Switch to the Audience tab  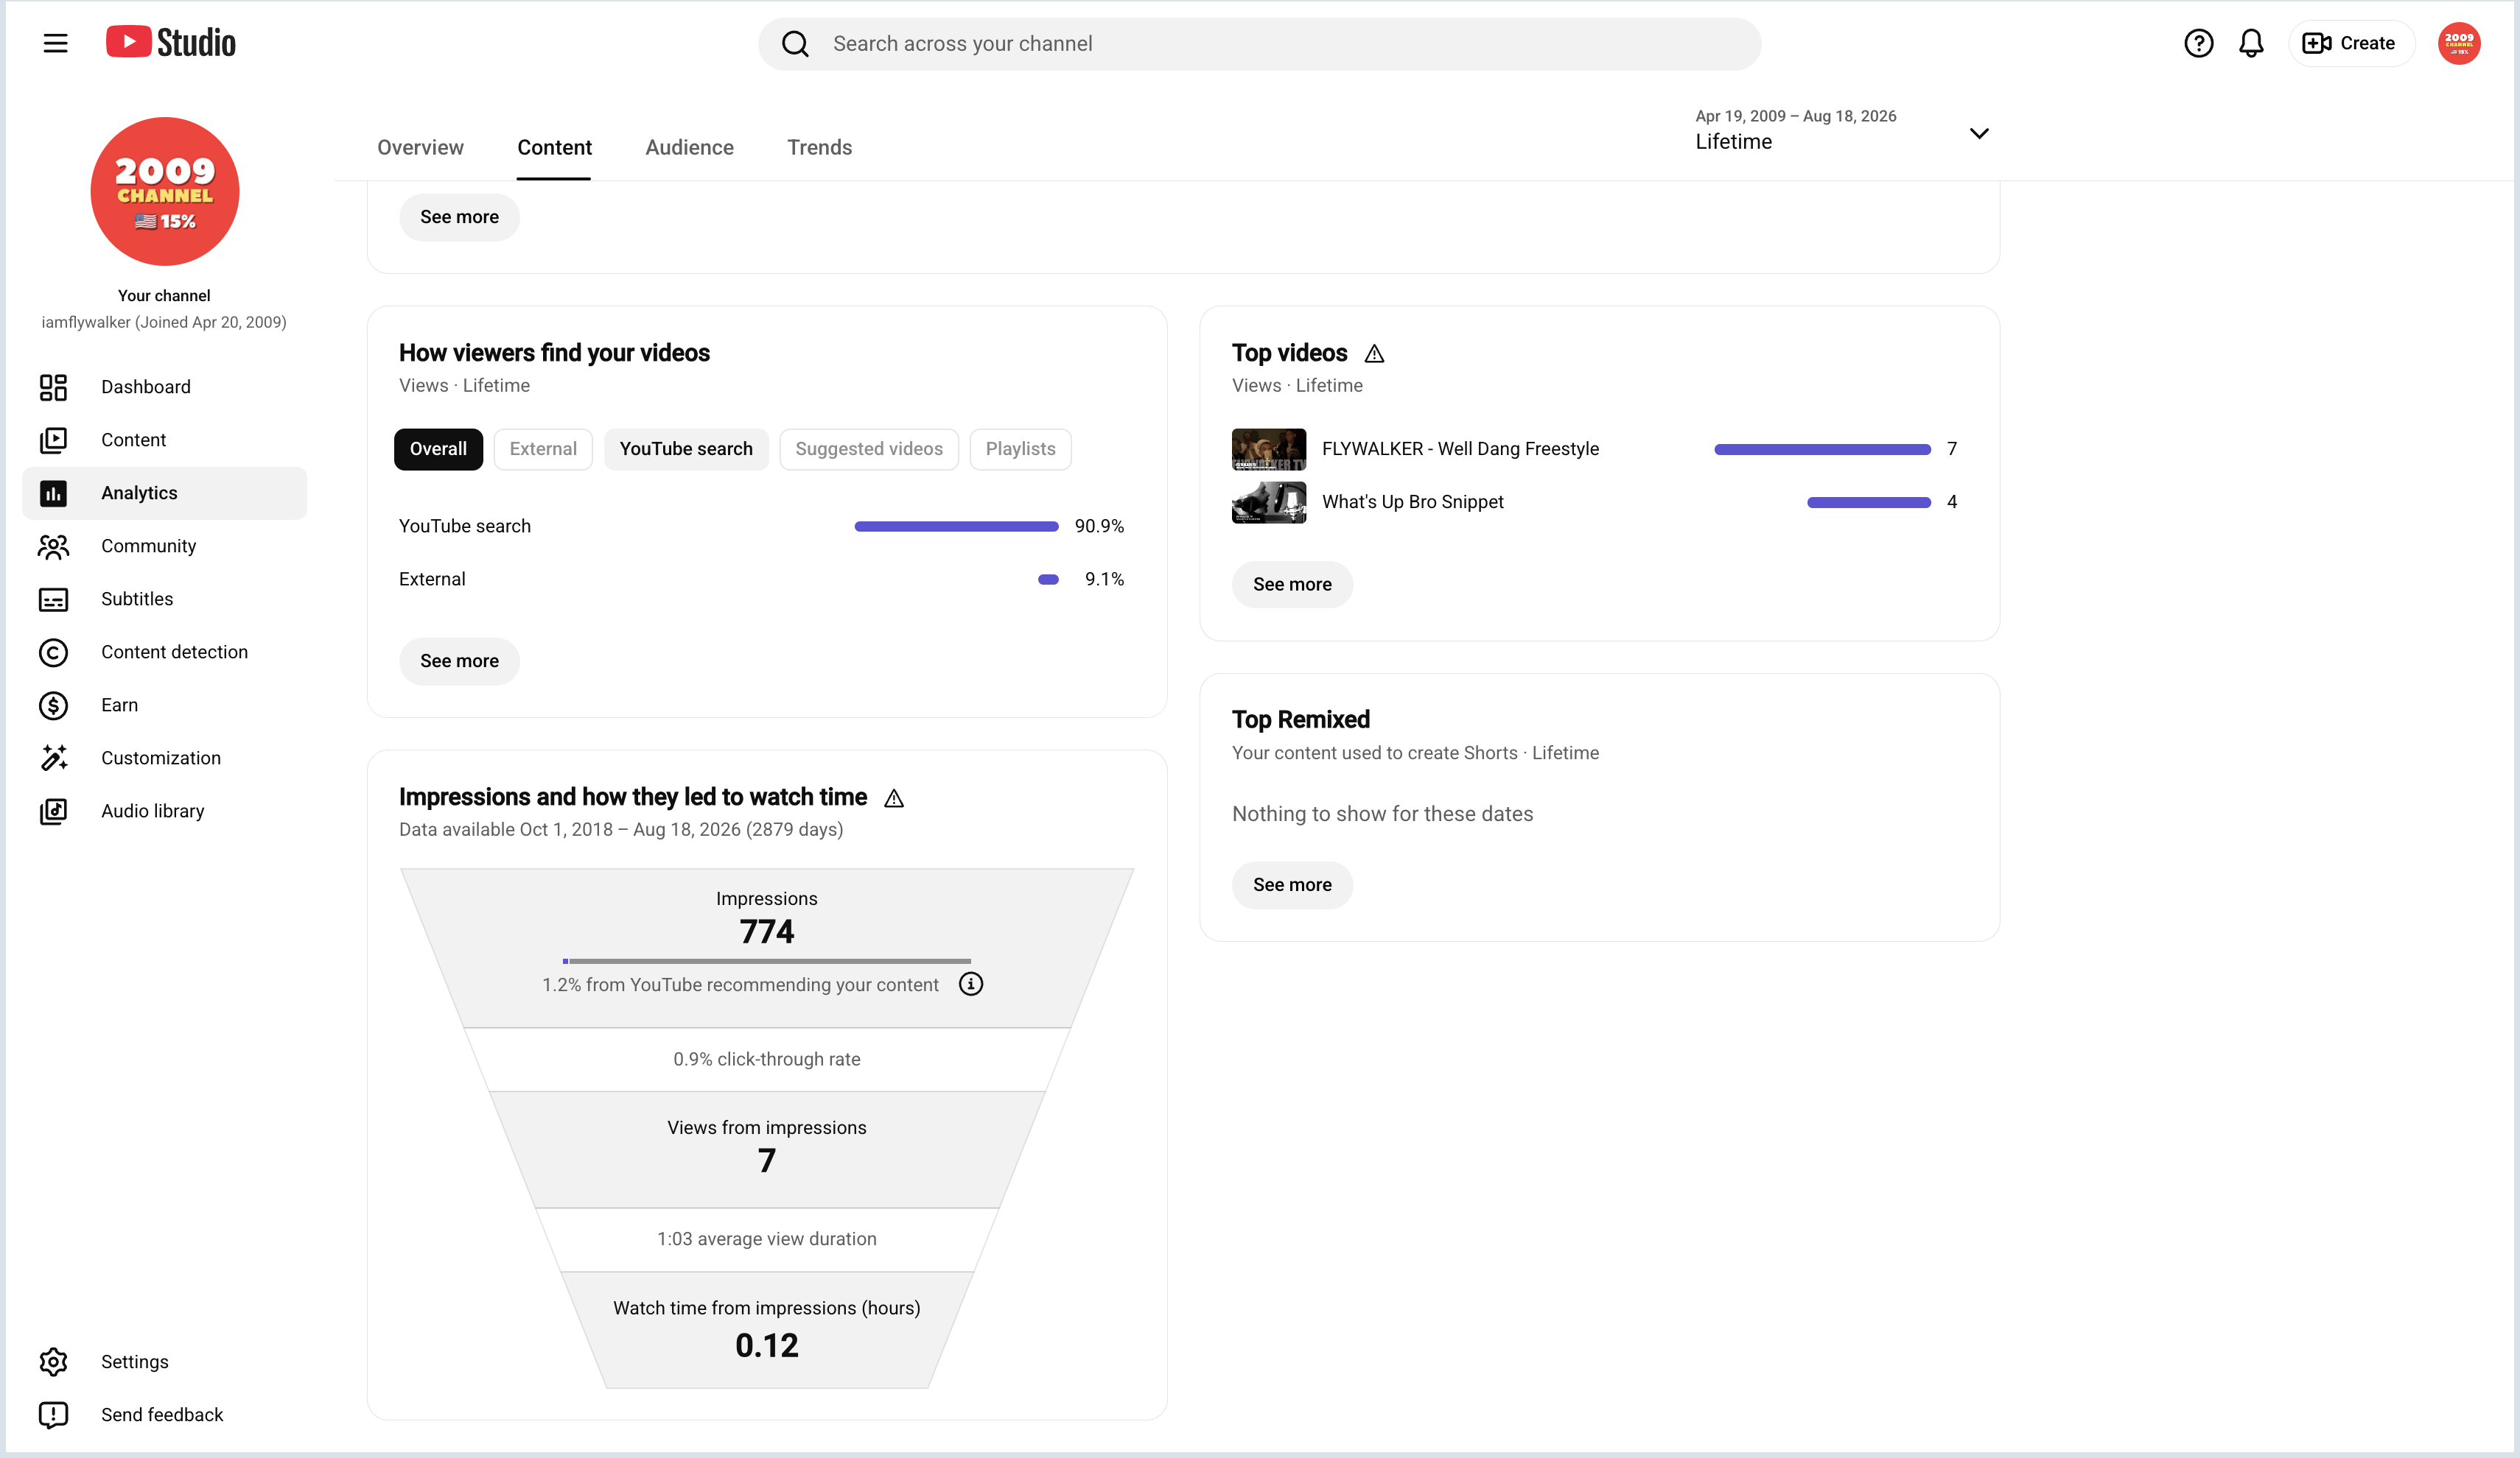pos(689,147)
